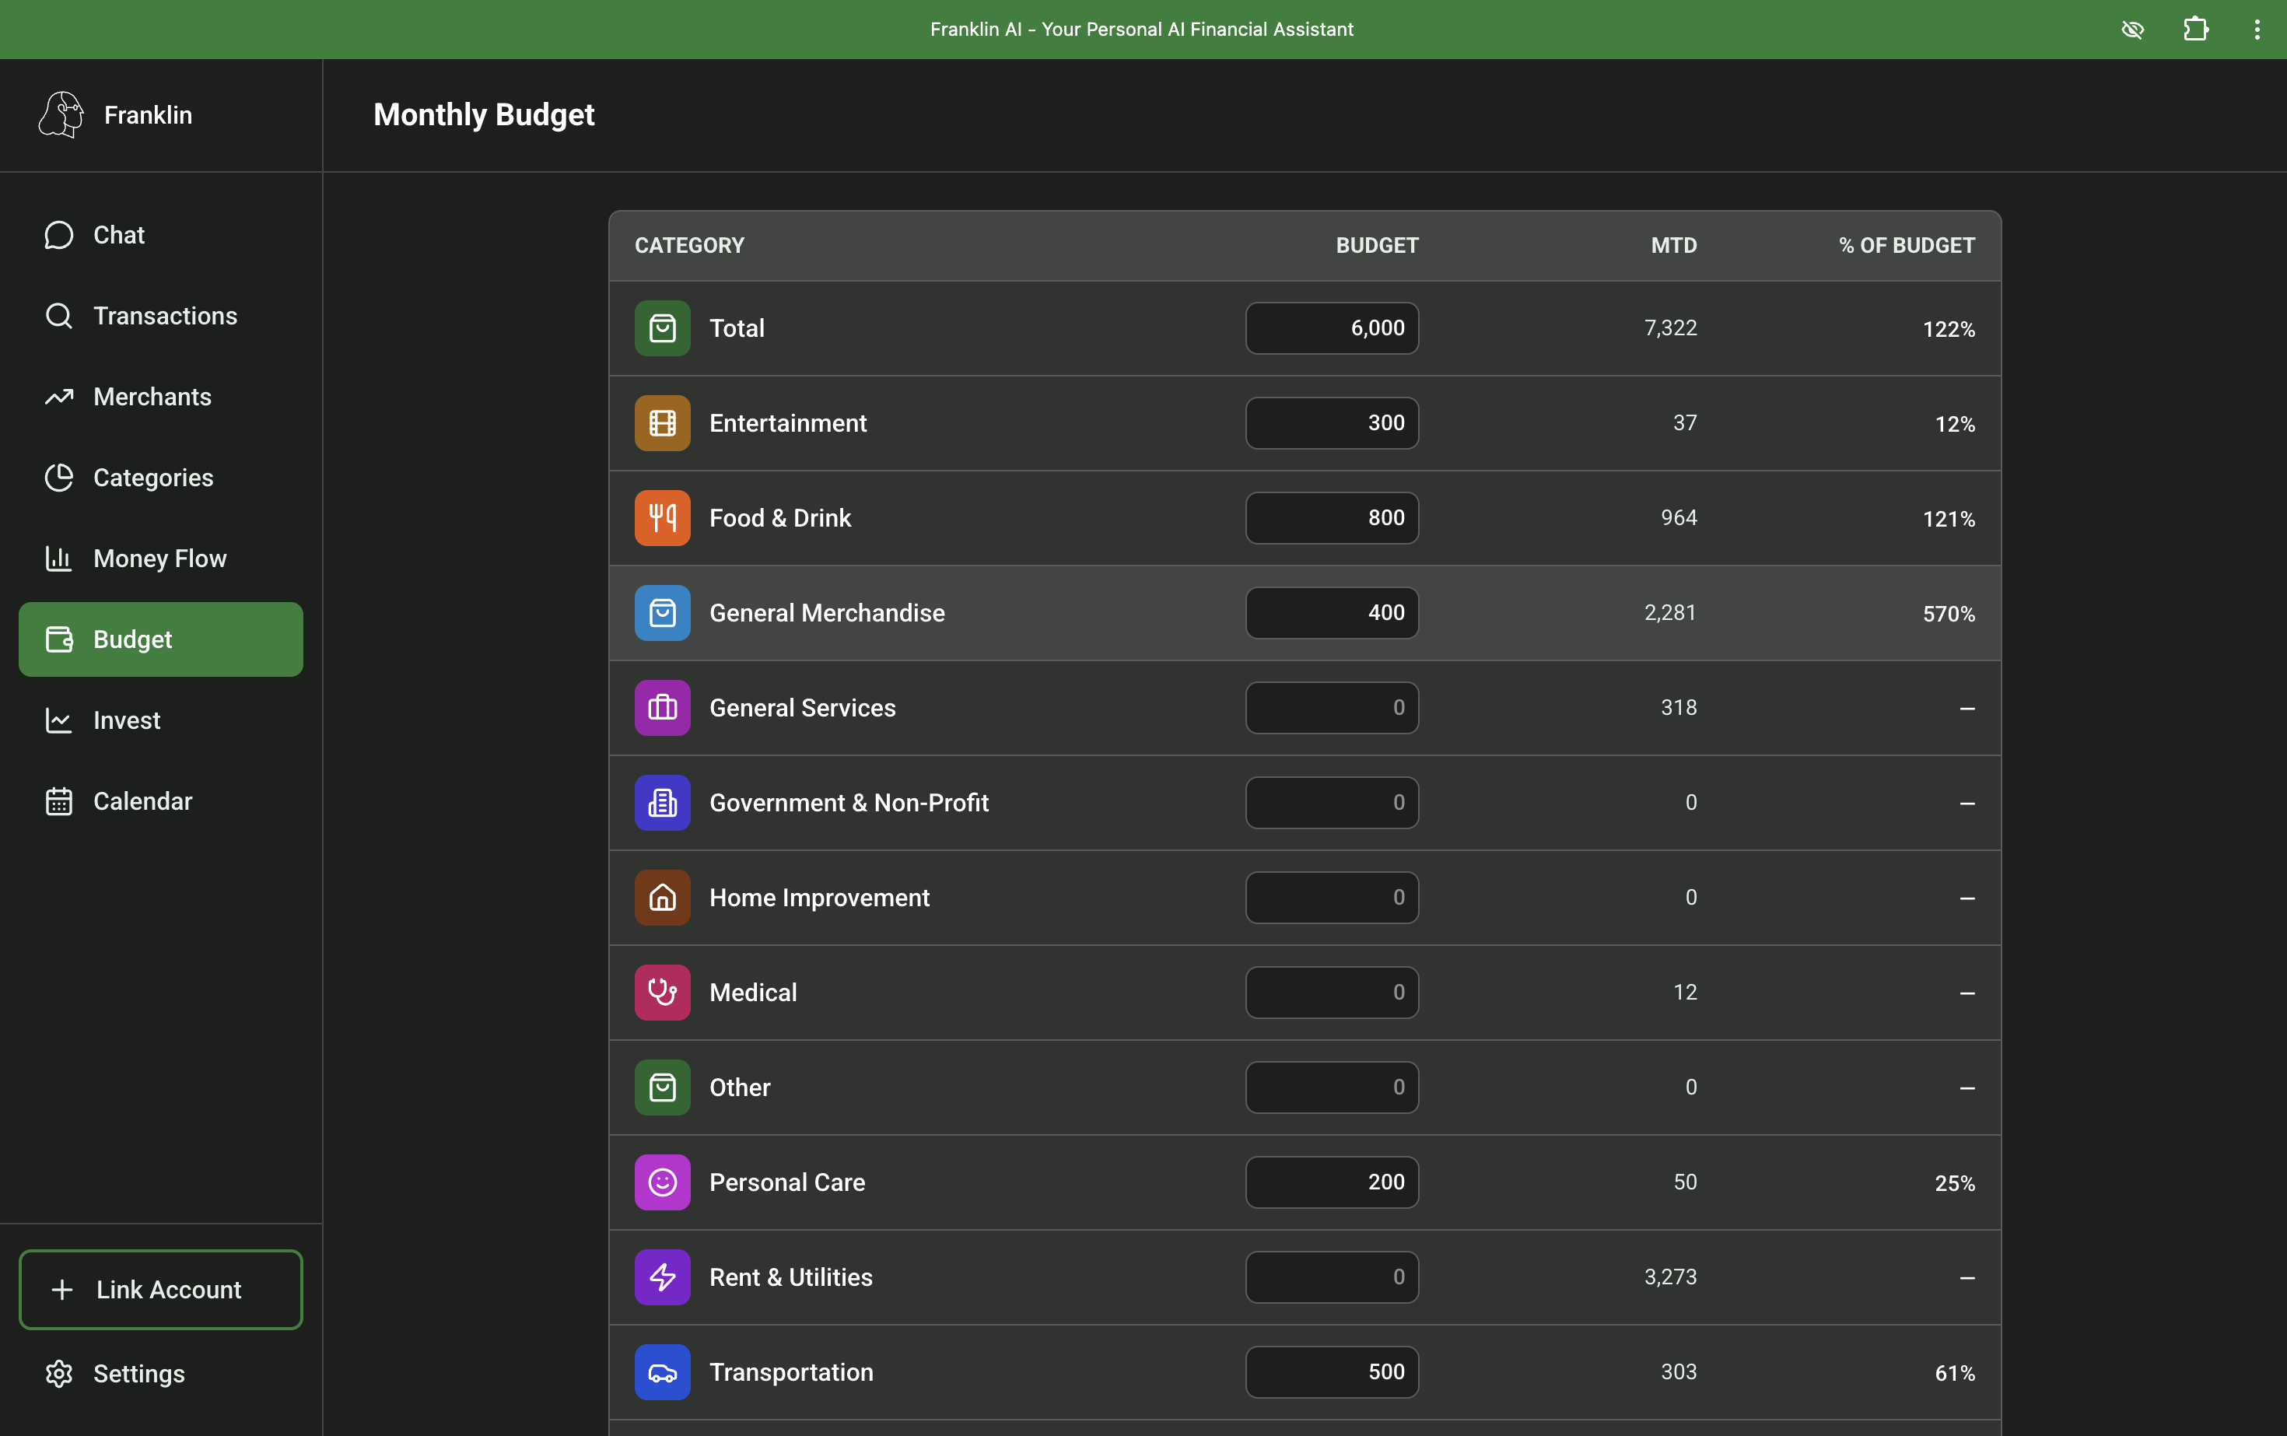2287x1436 pixels.
Task: Click the MTD column header
Action: (1673, 245)
